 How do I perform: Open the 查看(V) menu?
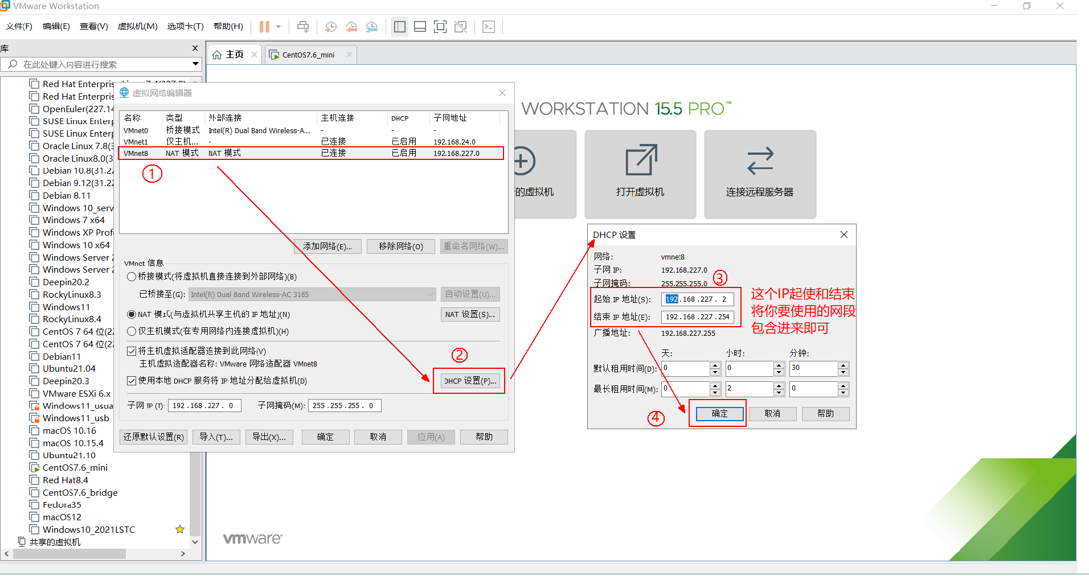click(93, 26)
